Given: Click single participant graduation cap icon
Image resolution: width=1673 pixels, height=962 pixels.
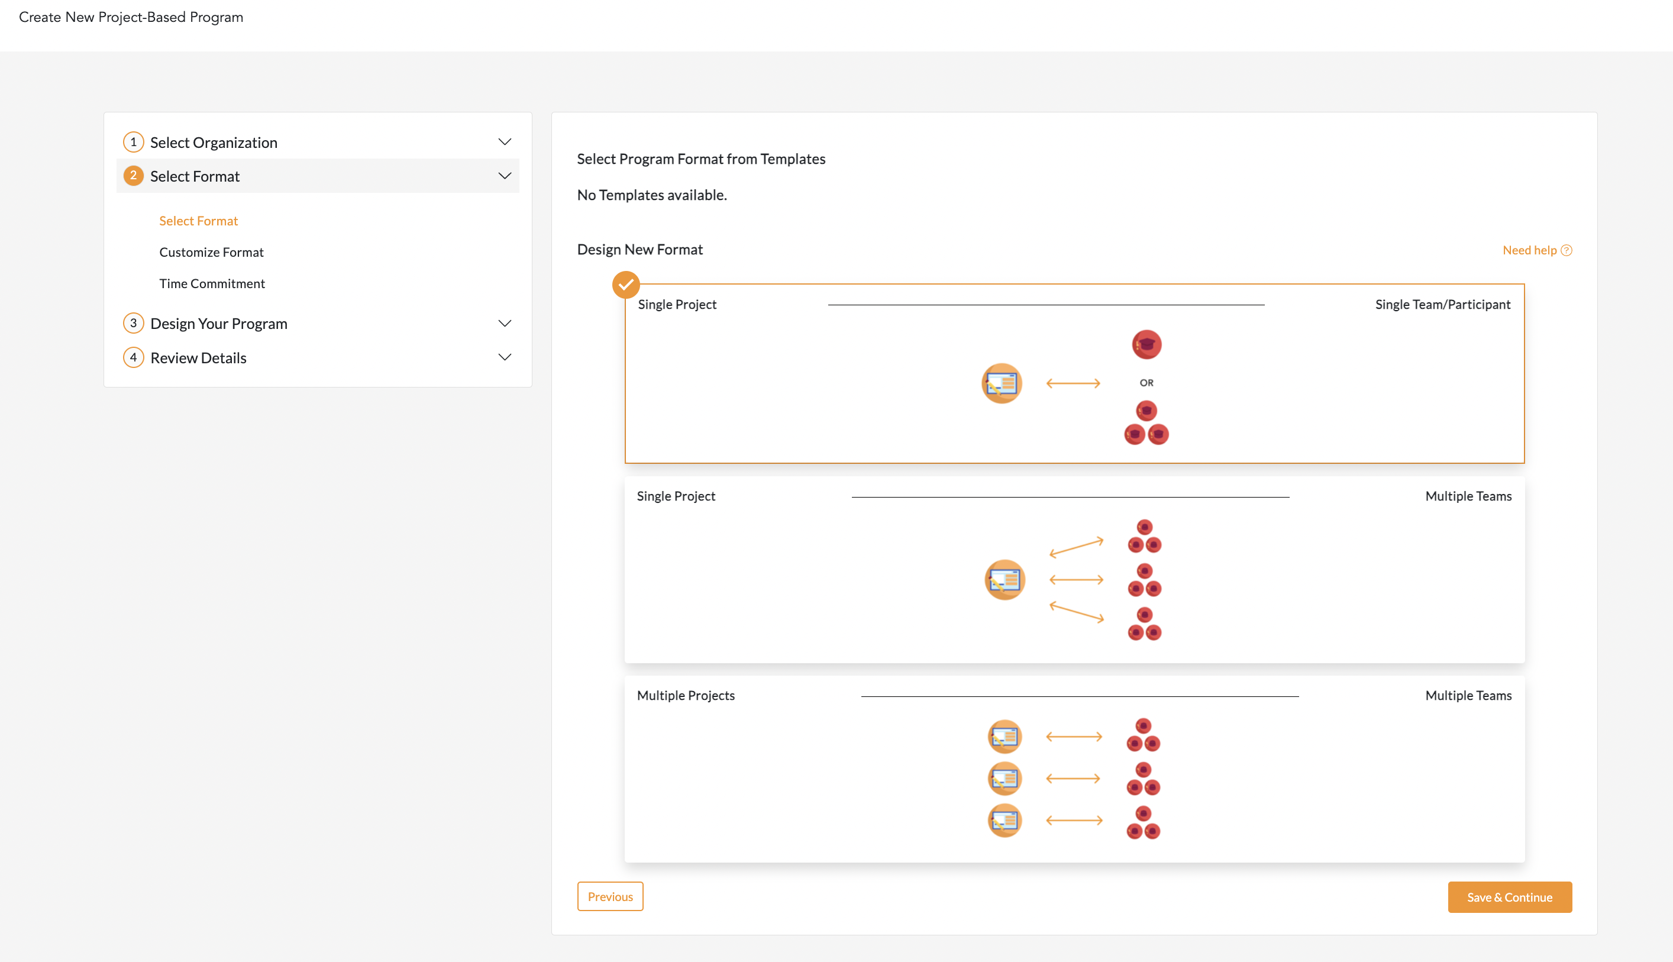Looking at the screenshot, I should [x=1146, y=344].
